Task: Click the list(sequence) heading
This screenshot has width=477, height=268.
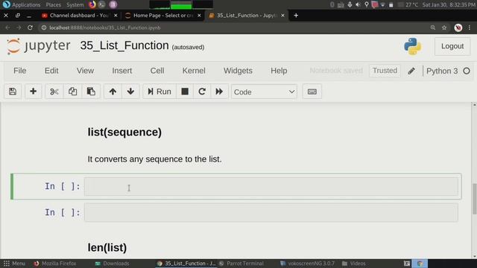Action: tap(124, 133)
